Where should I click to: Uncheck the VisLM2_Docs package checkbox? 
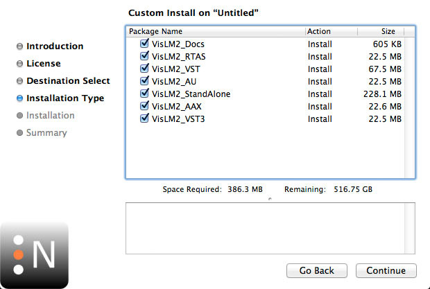[x=144, y=44]
